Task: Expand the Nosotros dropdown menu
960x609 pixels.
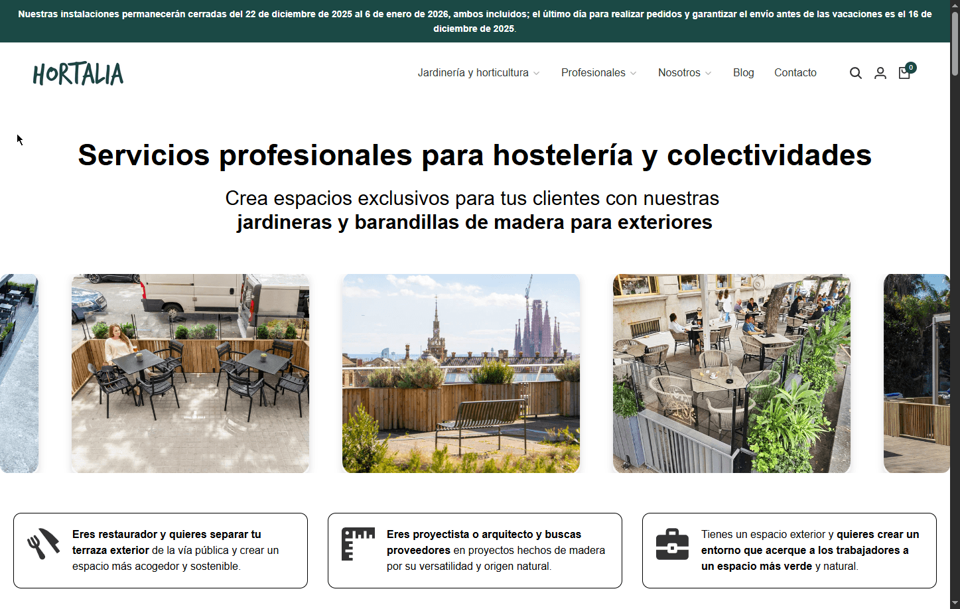Action: pyautogui.click(x=684, y=73)
